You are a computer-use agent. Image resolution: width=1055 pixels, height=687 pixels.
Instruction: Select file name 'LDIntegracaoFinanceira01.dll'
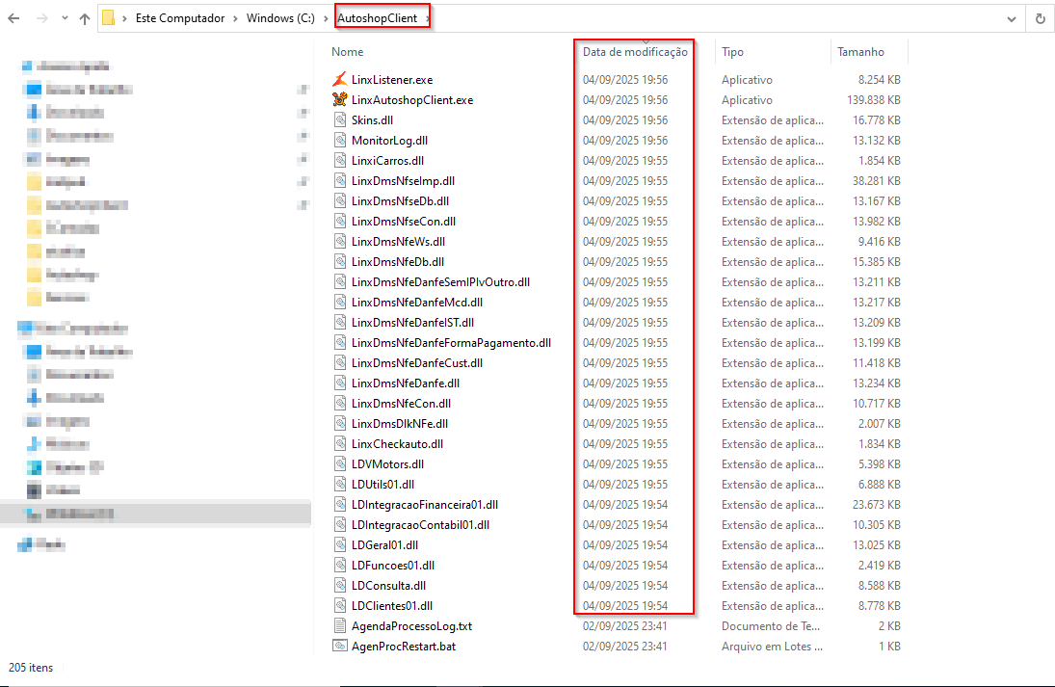coord(425,505)
